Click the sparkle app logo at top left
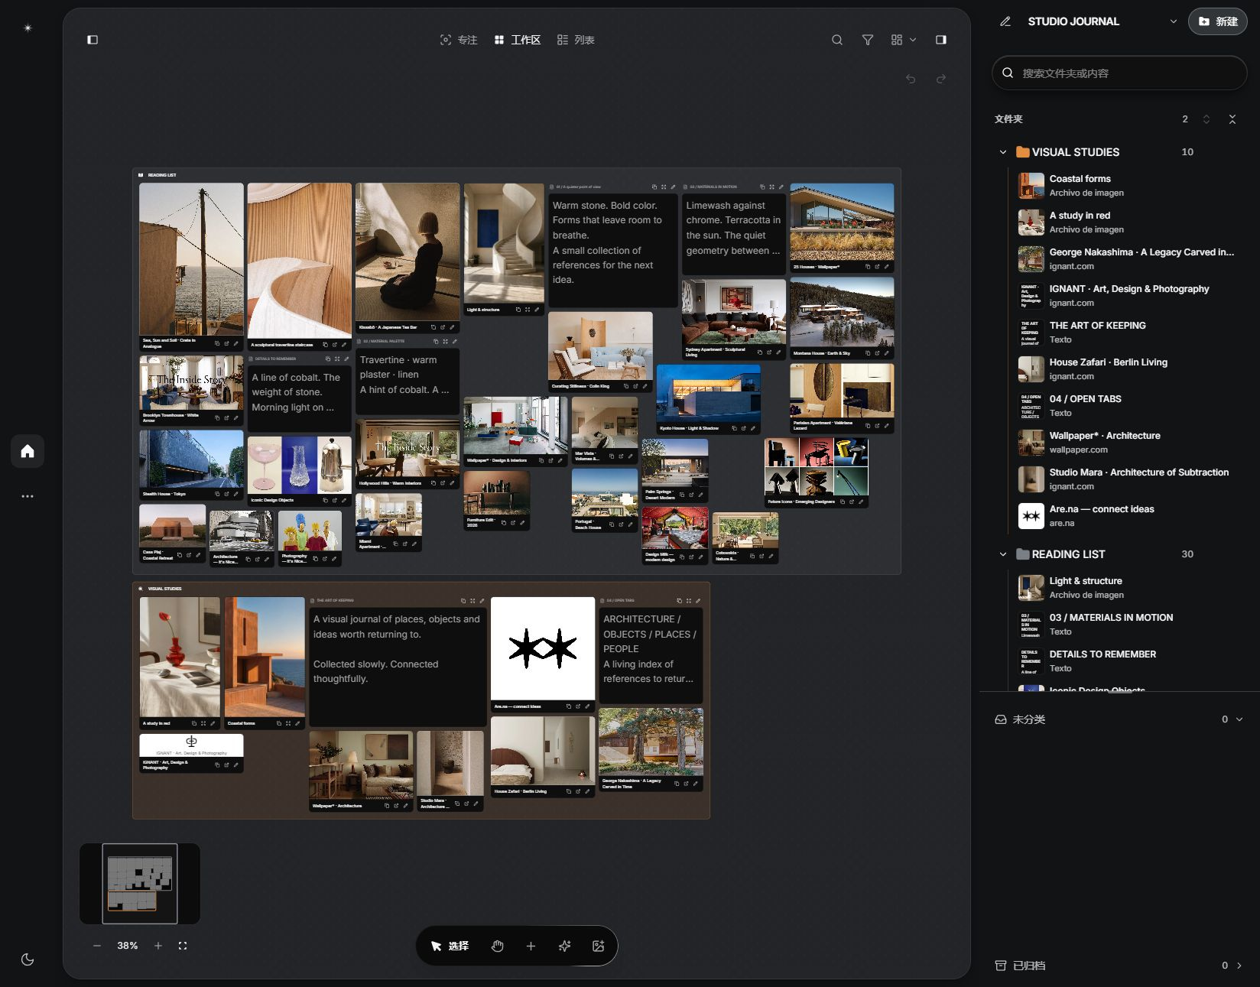The width and height of the screenshot is (1260, 987). pyautogui.click(x=28, y=28)
